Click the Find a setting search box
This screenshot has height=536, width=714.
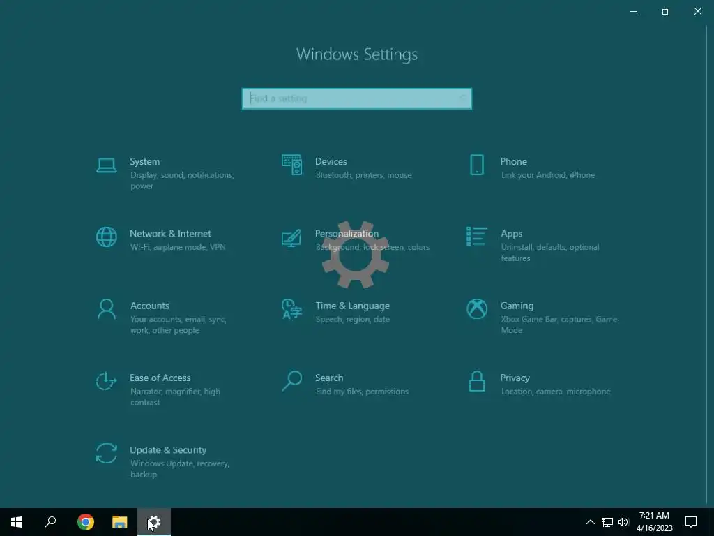click(357, 98)
